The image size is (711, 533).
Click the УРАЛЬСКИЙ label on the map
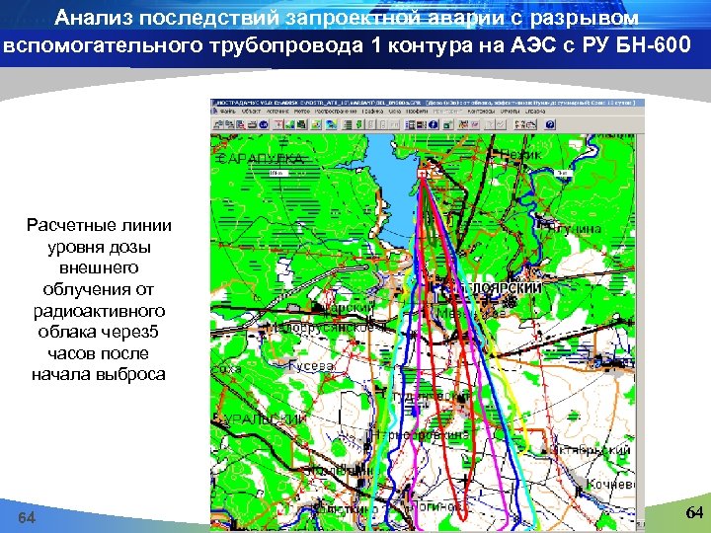[x=266, y=419]
